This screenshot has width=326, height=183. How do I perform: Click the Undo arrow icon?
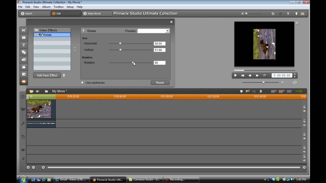click(273, 14)
